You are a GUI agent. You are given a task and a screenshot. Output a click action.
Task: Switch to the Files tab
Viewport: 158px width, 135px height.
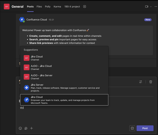(x=39, y=6)
